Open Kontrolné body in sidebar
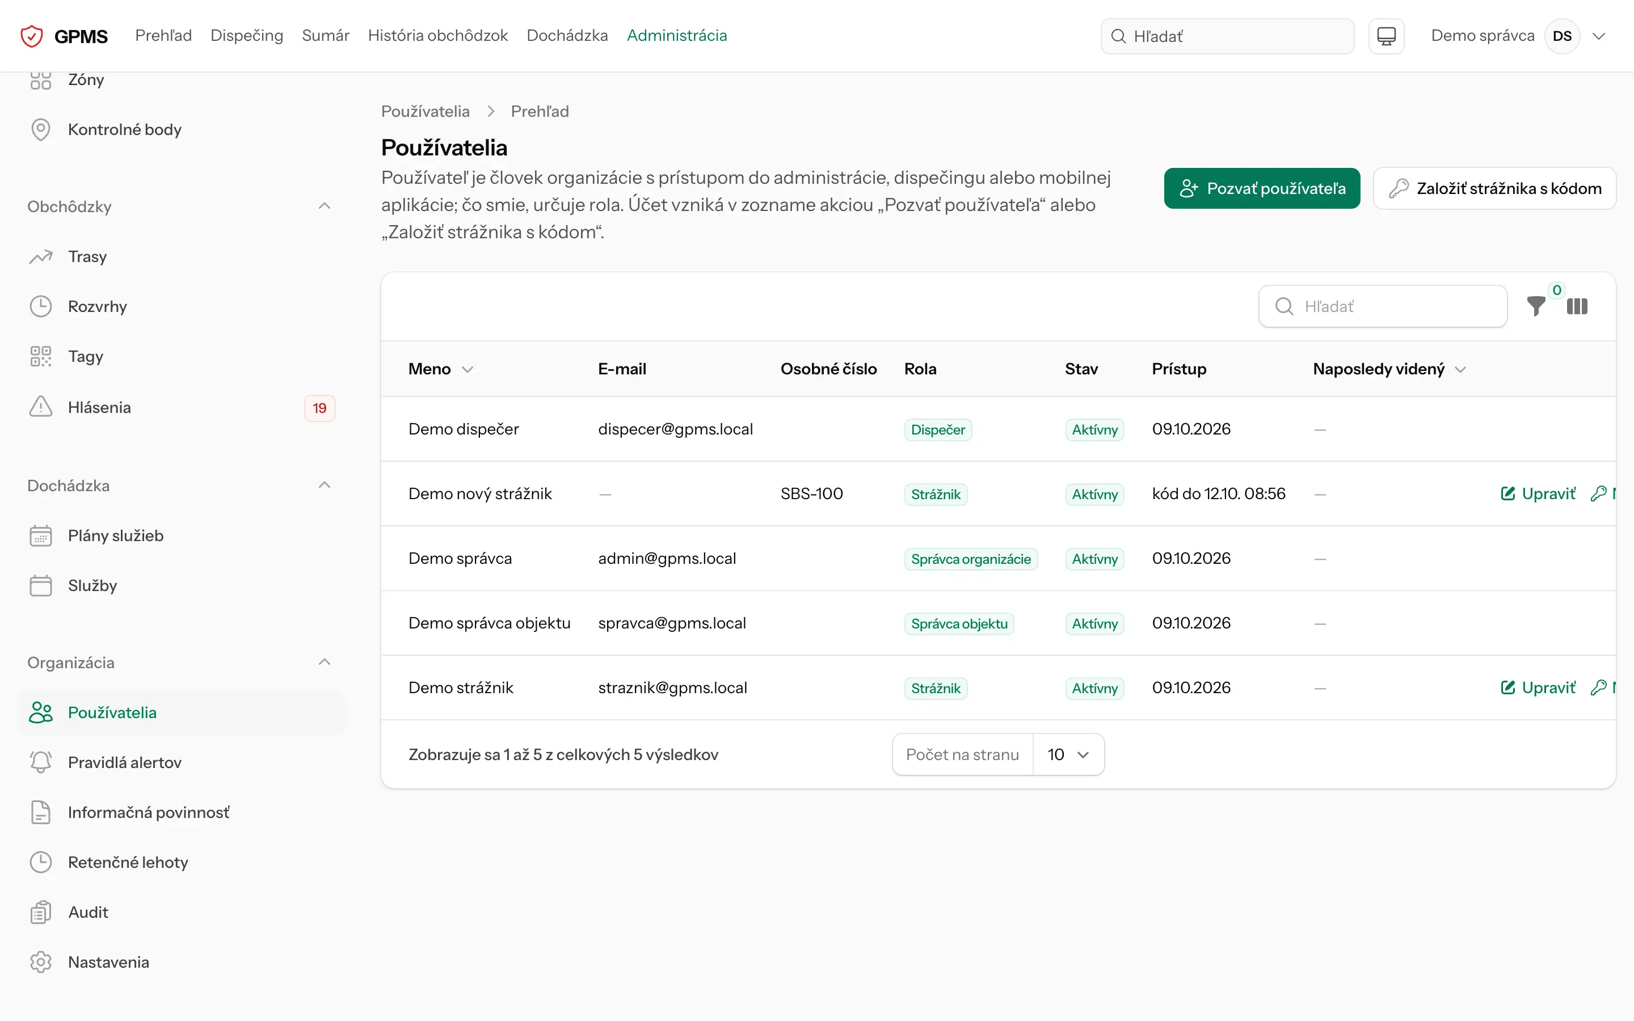The width and height of the screenshot is (1634, 1021). 181,129
